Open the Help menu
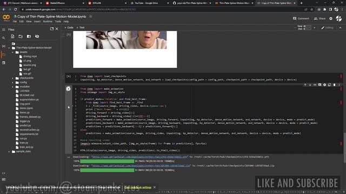The width and height of the screenshot is (346, 194). [x=66, y=22]
